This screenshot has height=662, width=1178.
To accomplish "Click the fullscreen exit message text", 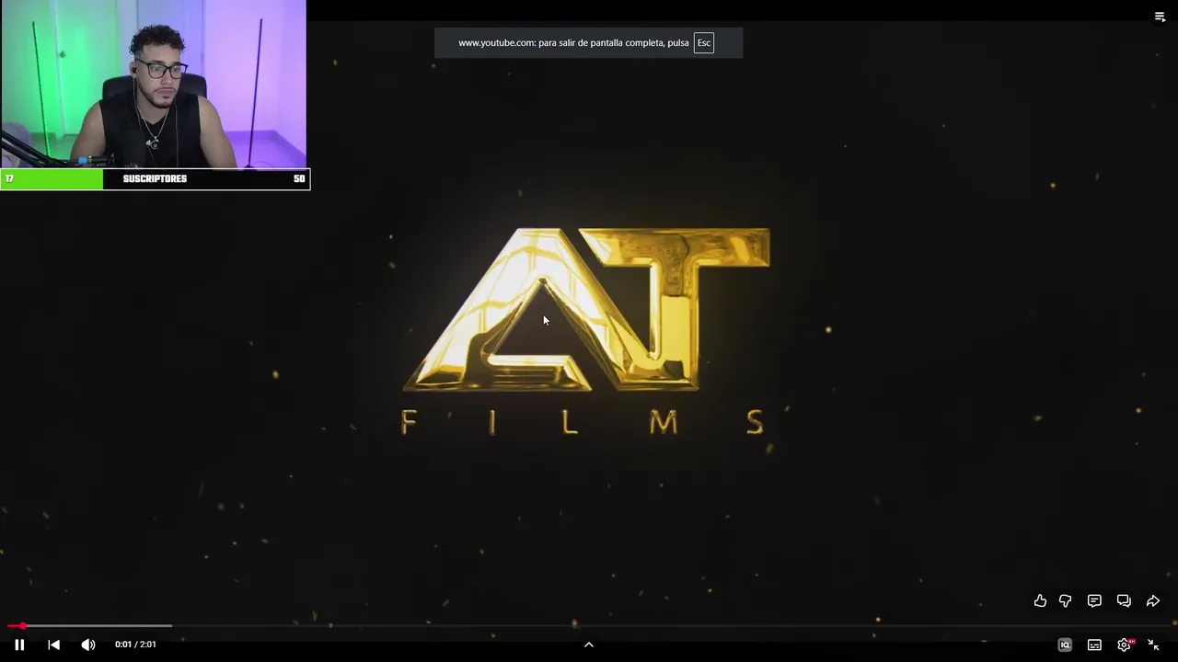I will (x=573, y=43).
